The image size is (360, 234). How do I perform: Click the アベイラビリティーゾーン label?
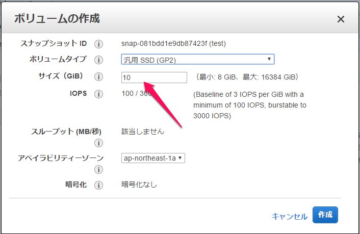pyautogui.click(x=61, y=158)
